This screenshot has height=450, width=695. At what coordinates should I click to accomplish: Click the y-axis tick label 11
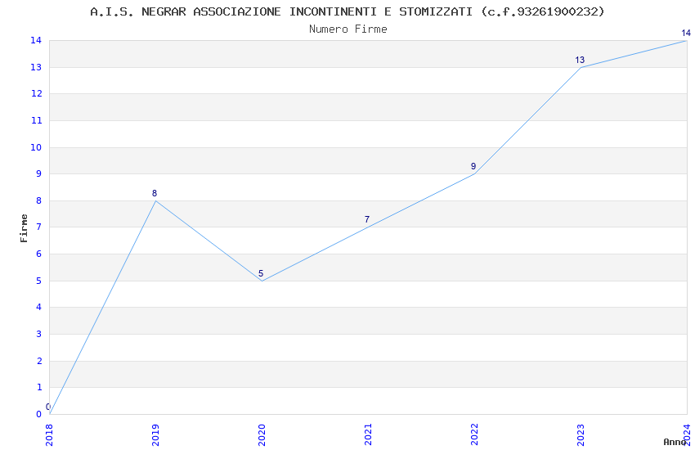coord(36,120)
